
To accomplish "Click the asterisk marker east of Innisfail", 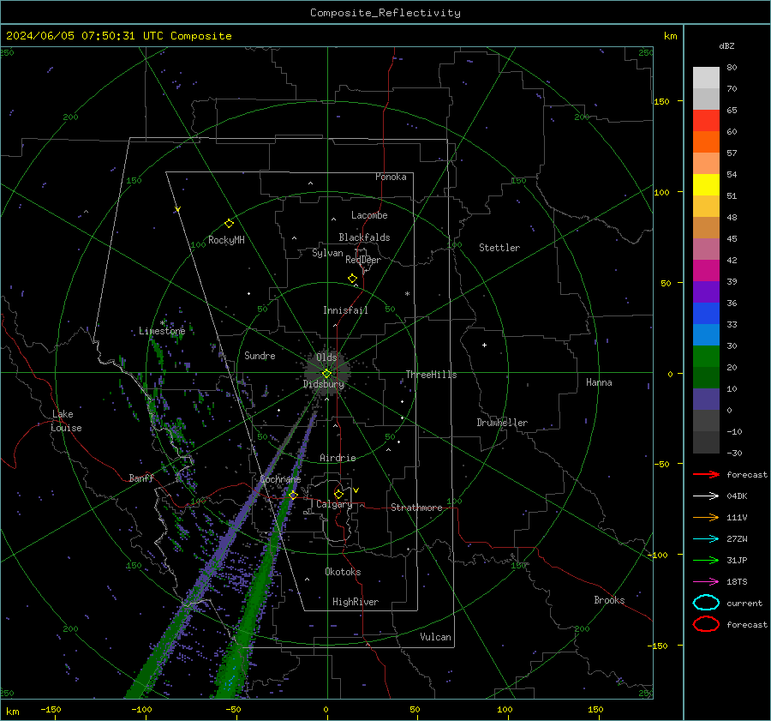I will click(407, 294).
